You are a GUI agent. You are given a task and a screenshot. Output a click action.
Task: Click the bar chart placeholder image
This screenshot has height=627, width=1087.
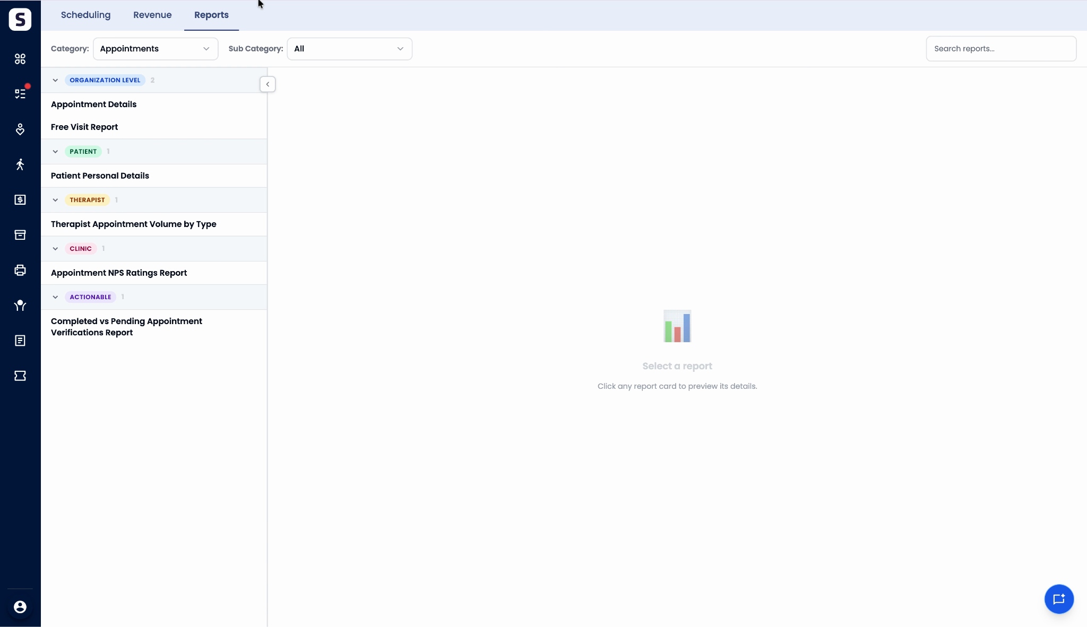tap(677, 326)
